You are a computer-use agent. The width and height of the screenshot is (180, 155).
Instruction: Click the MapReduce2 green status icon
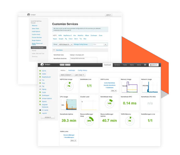pos(40,77)
